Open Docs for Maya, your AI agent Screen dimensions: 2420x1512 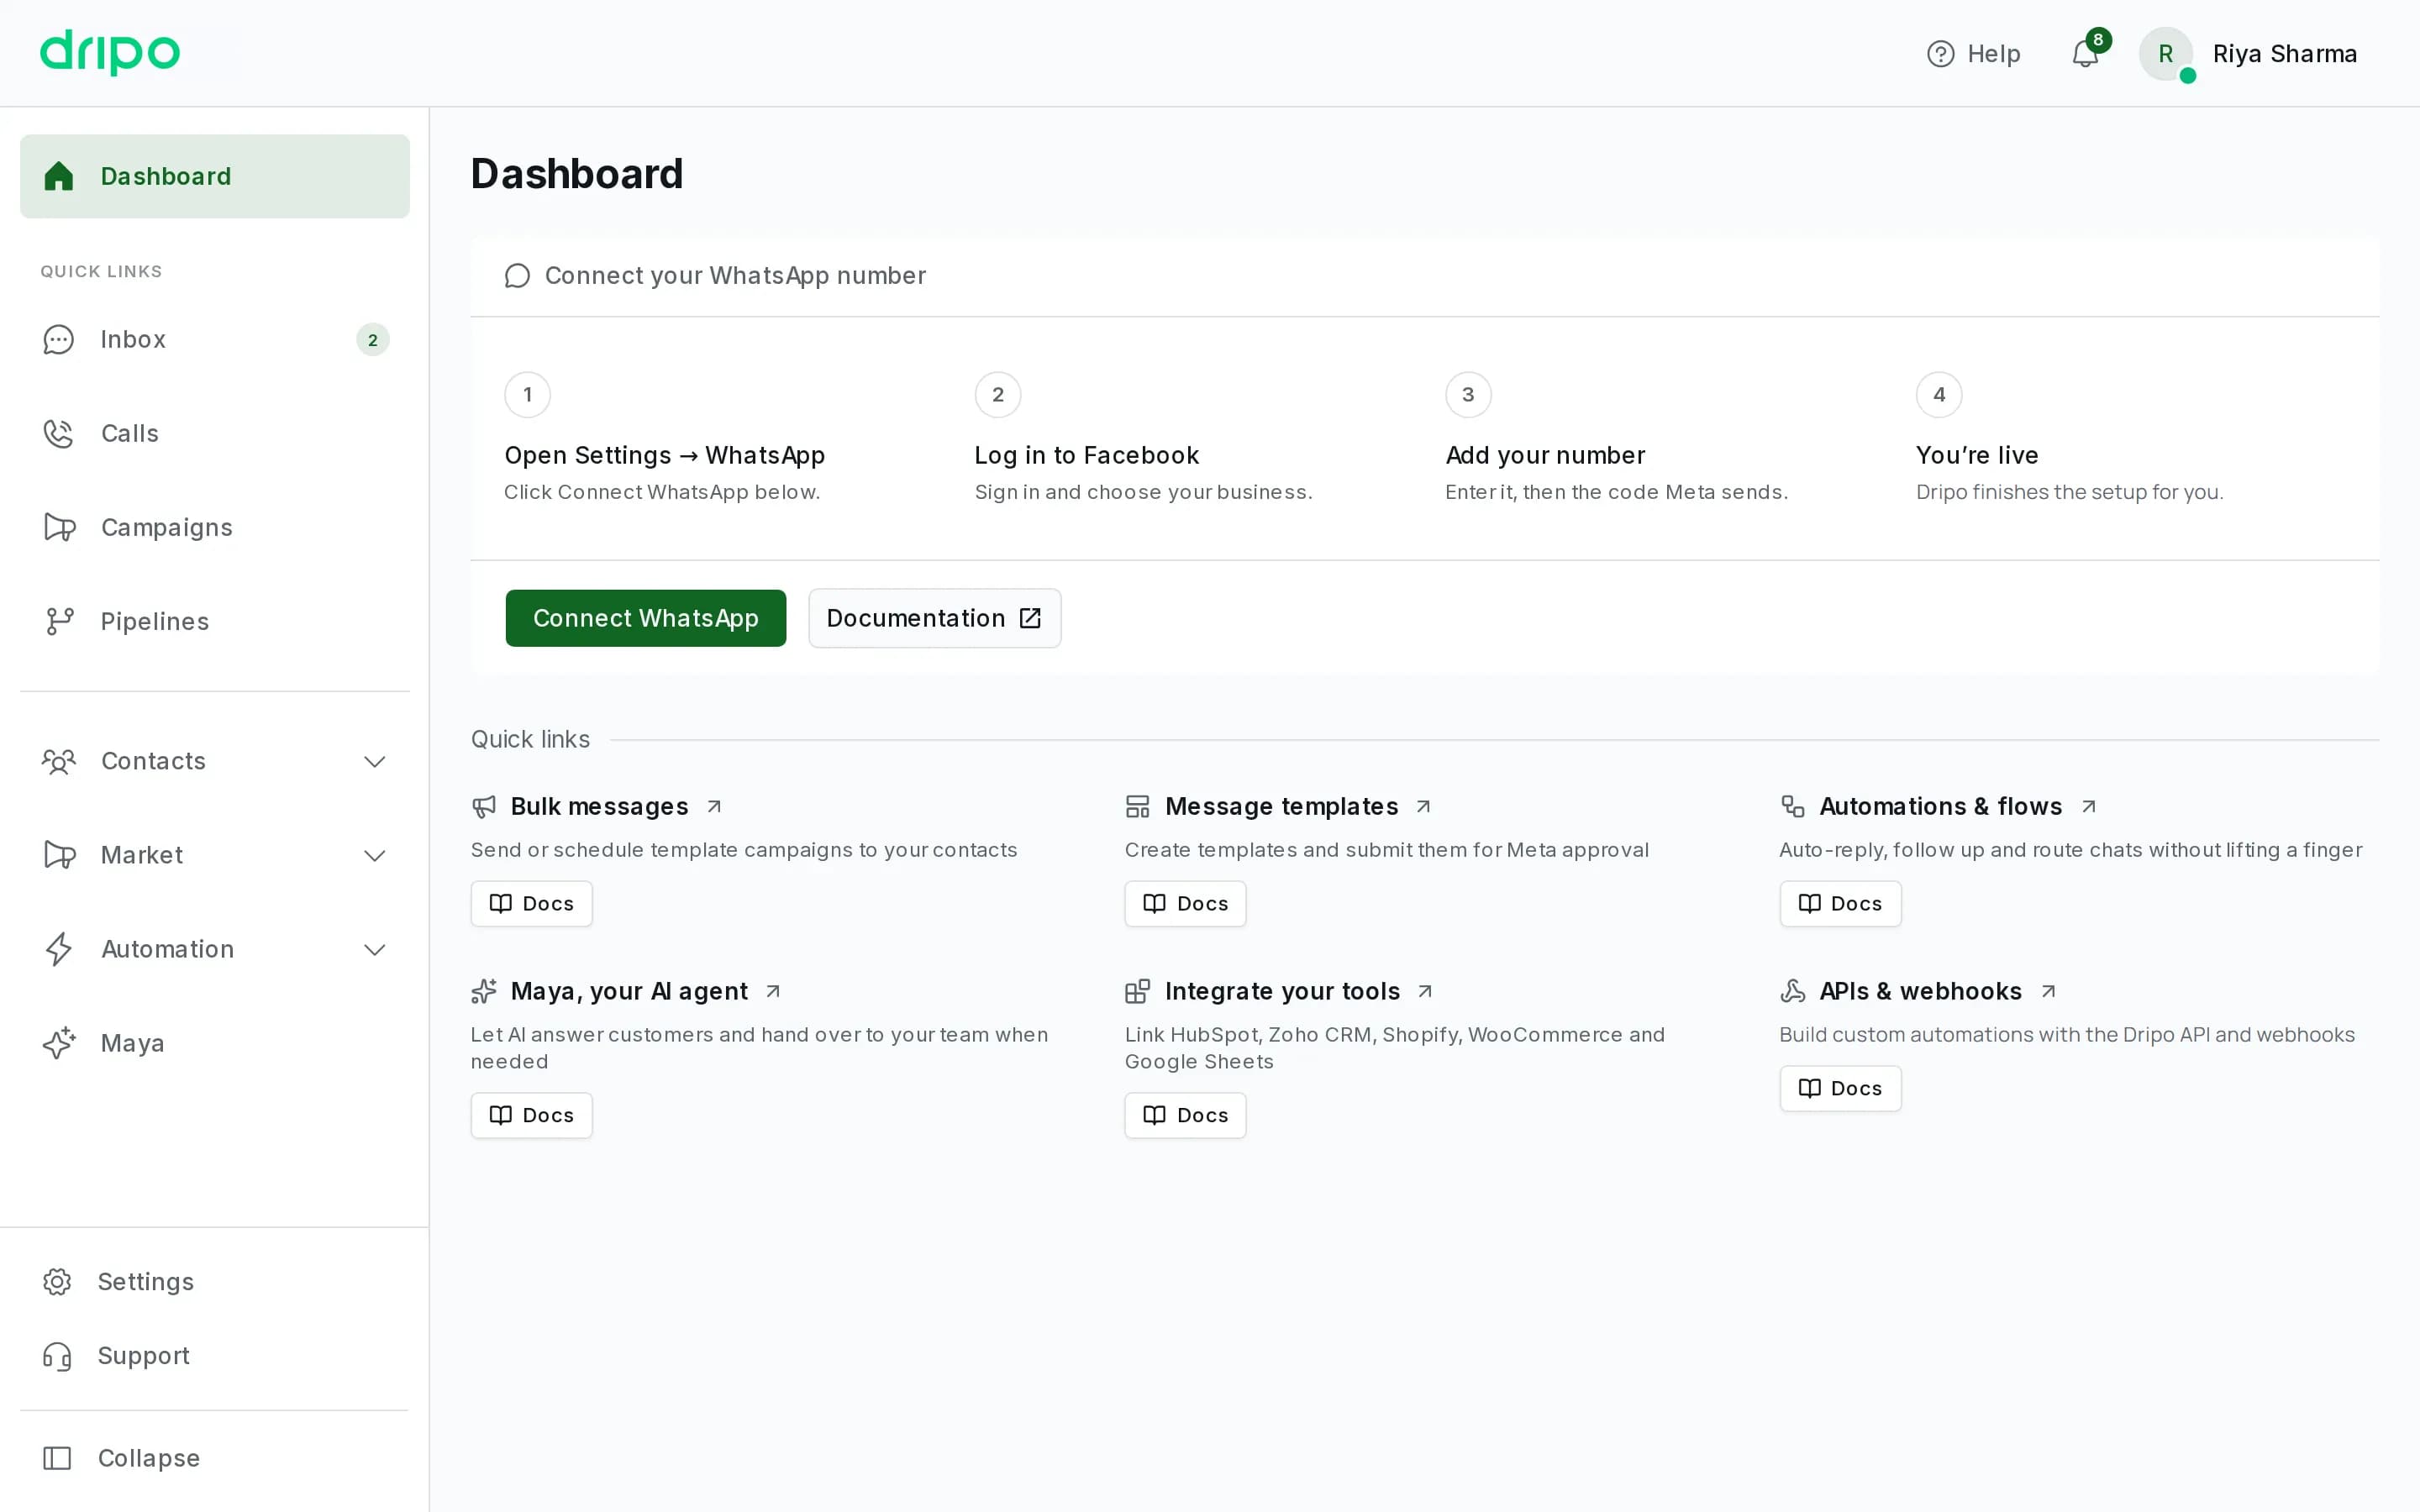[532, 1115]
